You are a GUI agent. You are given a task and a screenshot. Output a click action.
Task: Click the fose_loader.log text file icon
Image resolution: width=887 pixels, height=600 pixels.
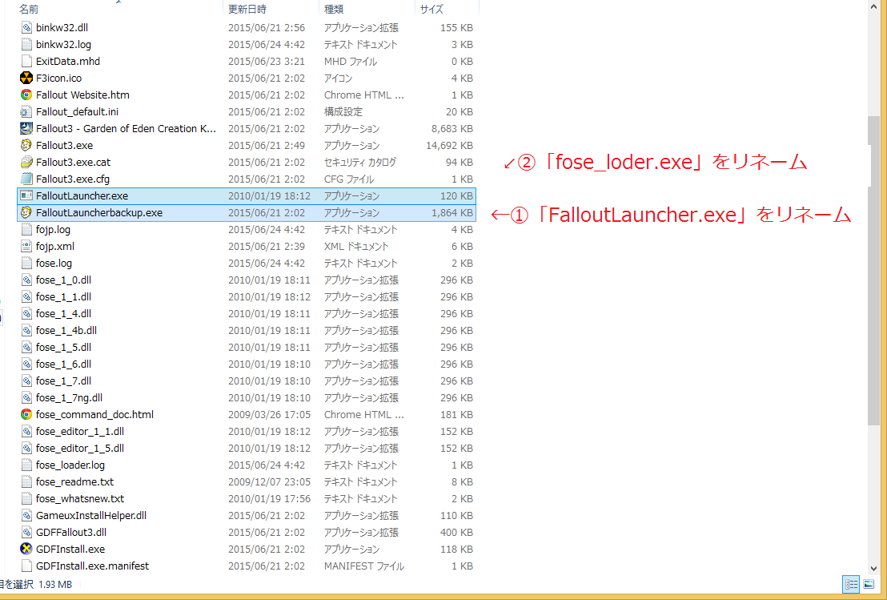click(26, 465)
